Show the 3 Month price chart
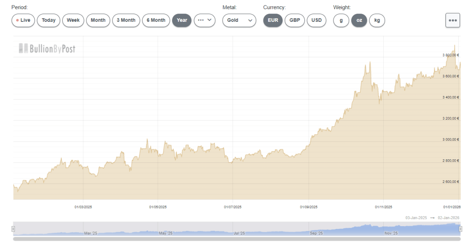The height and width of the screenshot is (243, 466). coord(126,20)
